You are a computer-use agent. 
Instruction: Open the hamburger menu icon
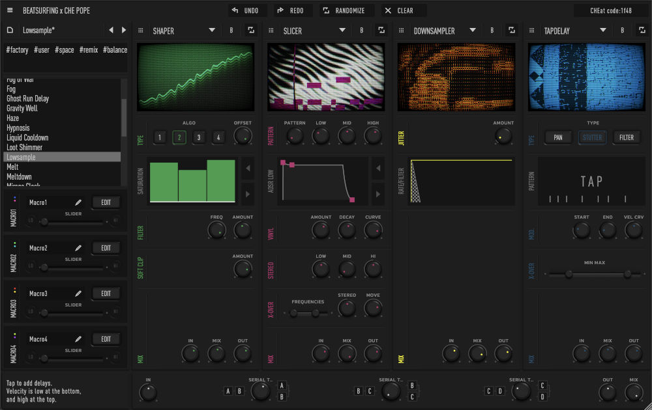click(x=10, y=10)
